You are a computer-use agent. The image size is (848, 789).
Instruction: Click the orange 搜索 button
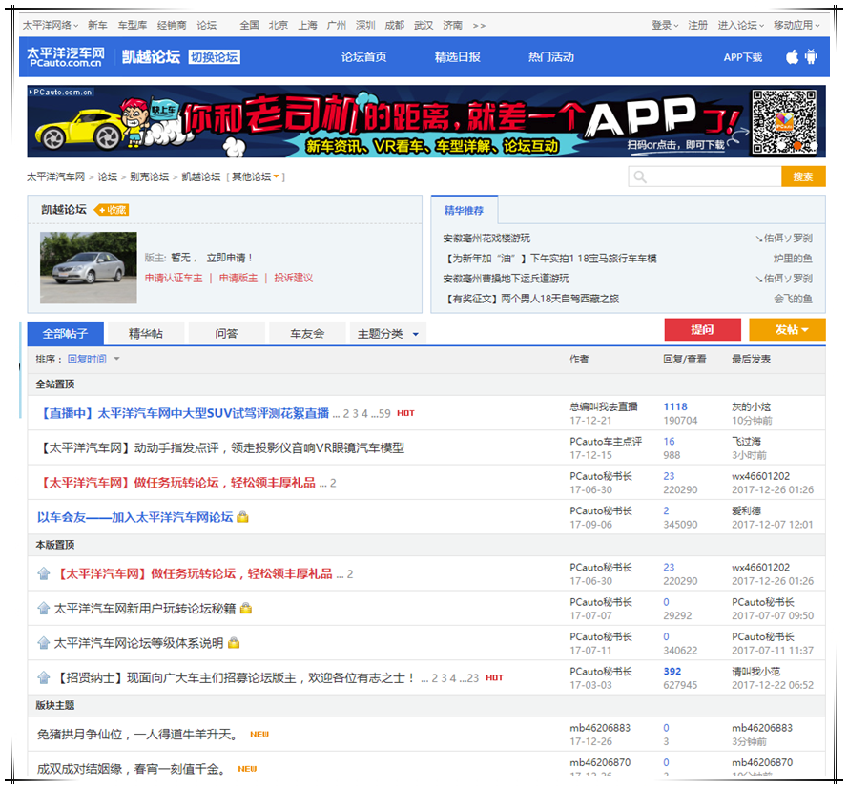[803, 176]
